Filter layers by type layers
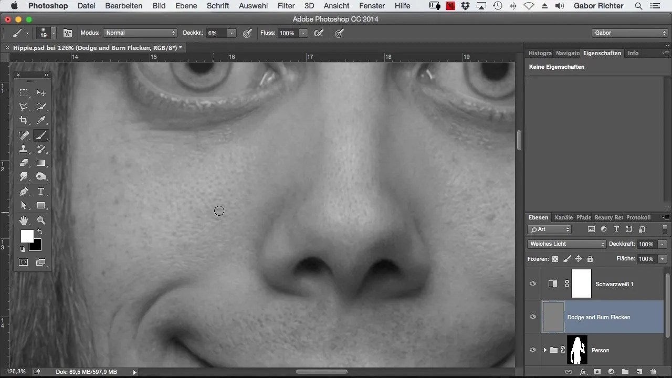Viewport: 672px width, 378px height. pos(616,229)
